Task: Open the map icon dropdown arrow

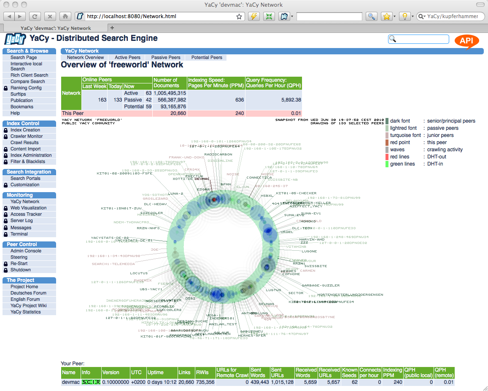Action: click(292, 17)
